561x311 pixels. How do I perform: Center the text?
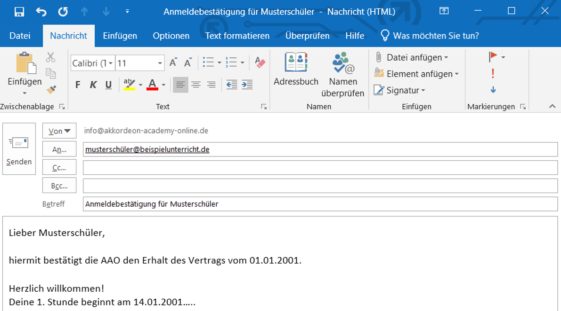click(x=196, y=85)
